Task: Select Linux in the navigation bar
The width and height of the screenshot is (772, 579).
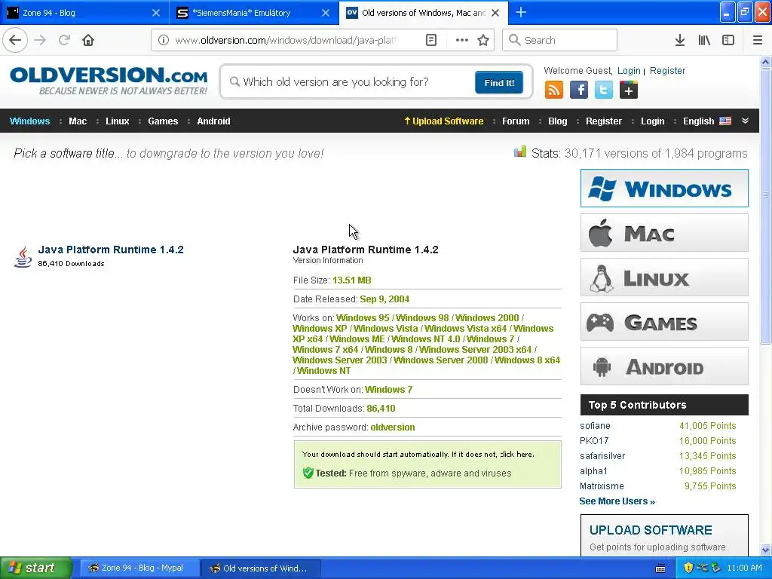Action: pos(117,121)
